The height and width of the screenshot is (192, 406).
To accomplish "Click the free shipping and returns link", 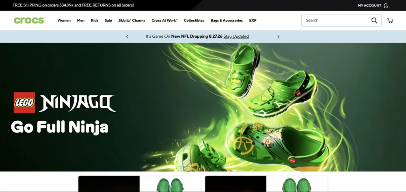I will point(73,5).
